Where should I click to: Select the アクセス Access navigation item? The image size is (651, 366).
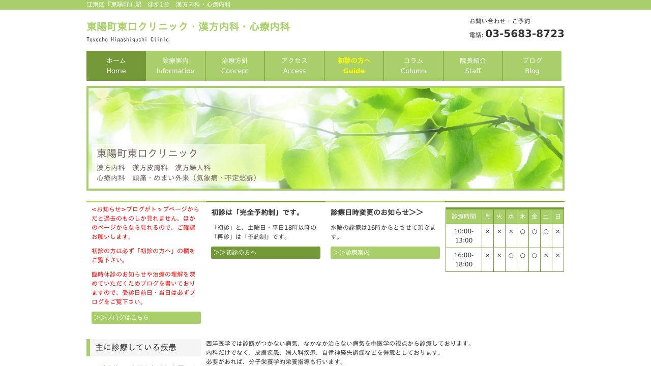294,66
